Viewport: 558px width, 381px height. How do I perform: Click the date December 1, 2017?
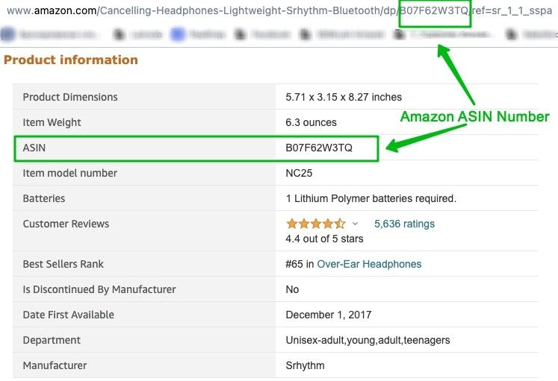click(329, 315)
